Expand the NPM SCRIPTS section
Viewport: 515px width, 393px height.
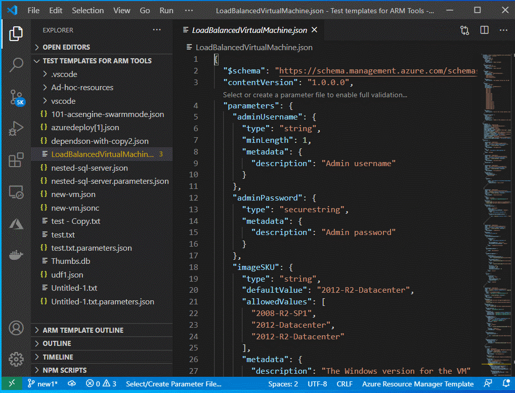coord(102,370)
